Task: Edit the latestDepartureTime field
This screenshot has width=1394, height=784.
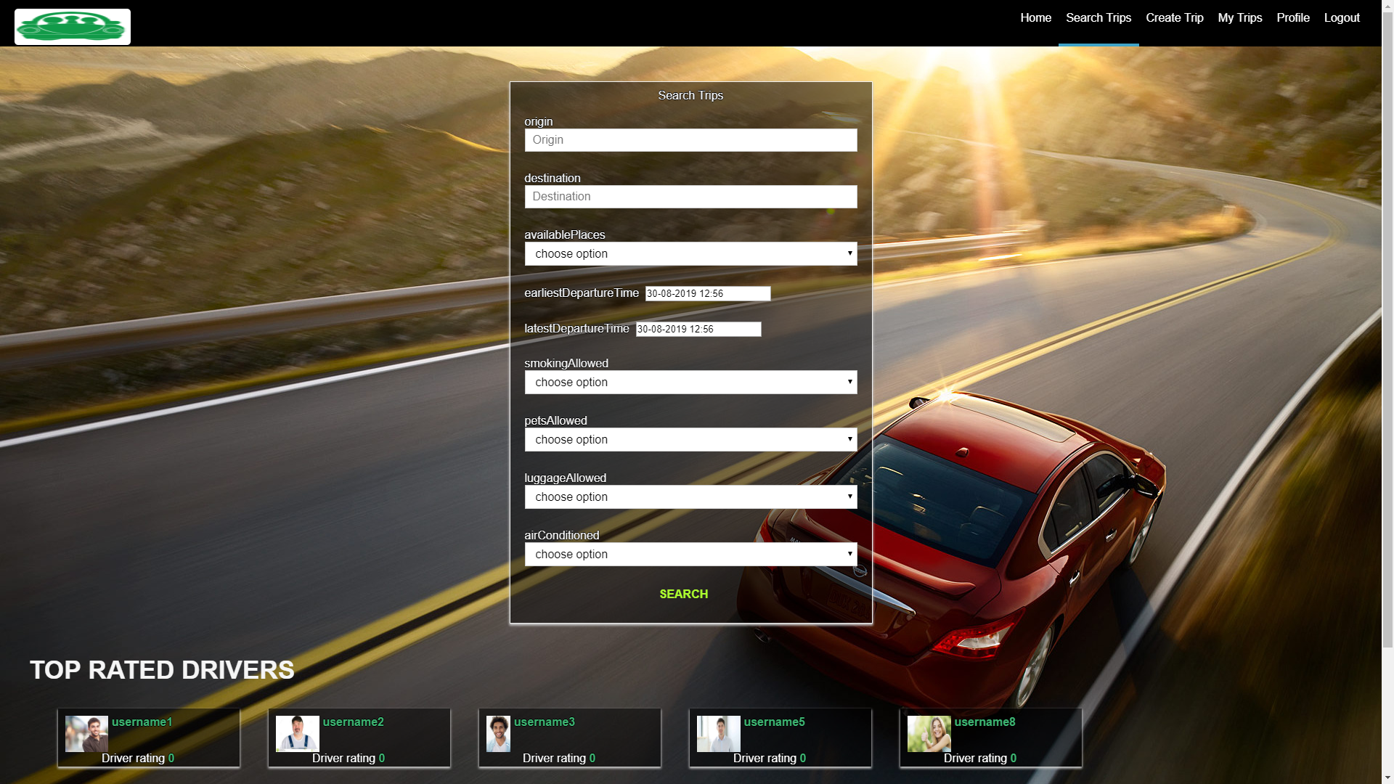Action: click(698, 329)
